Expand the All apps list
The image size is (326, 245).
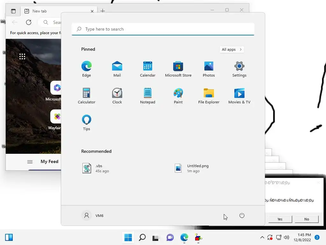(232, 49)
